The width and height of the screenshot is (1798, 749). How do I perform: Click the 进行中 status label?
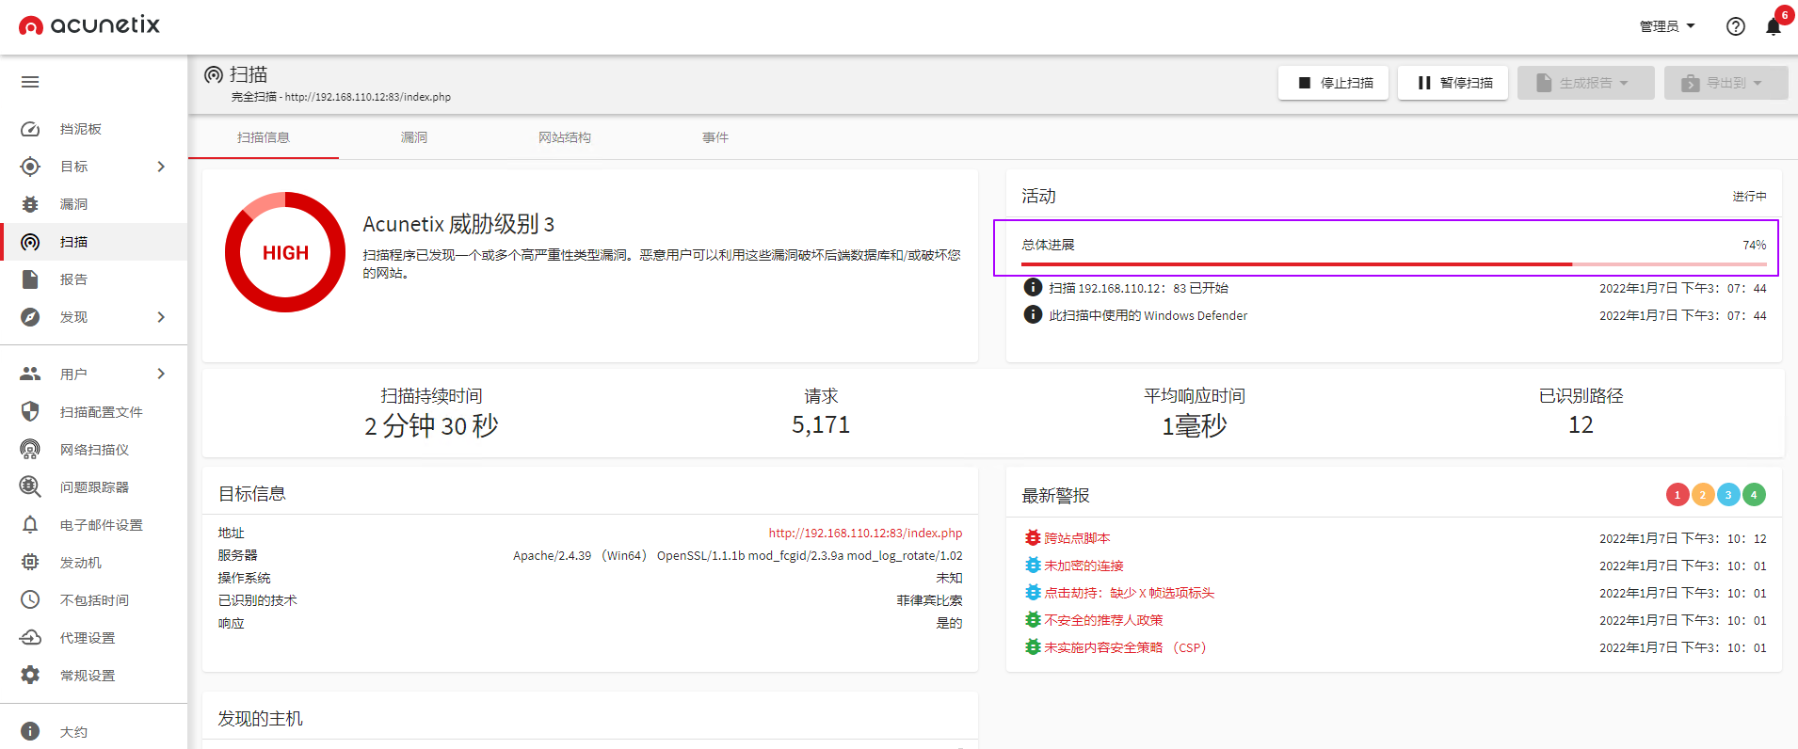1749,196
